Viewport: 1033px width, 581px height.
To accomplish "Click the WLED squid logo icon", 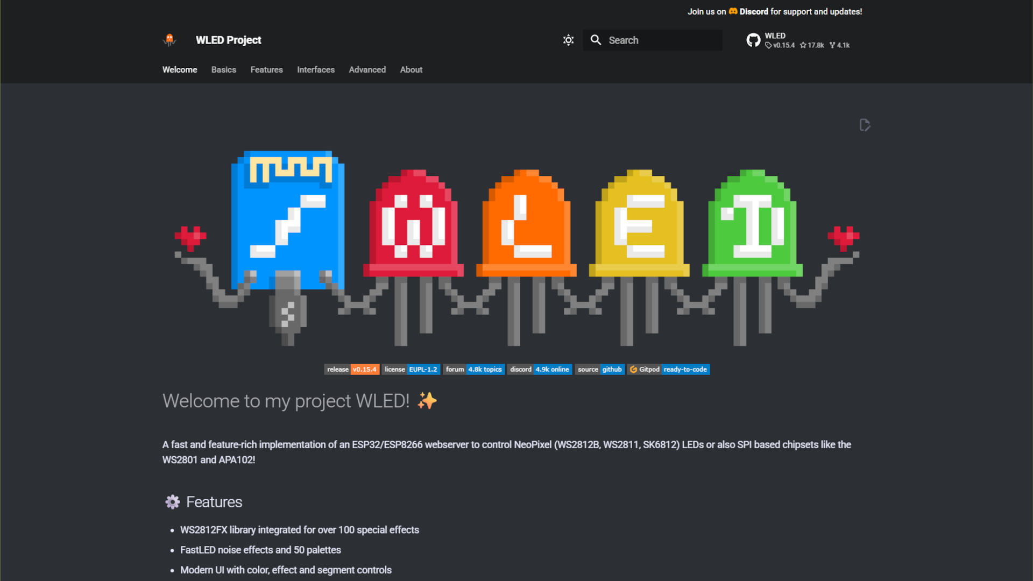I will (169, 40).
